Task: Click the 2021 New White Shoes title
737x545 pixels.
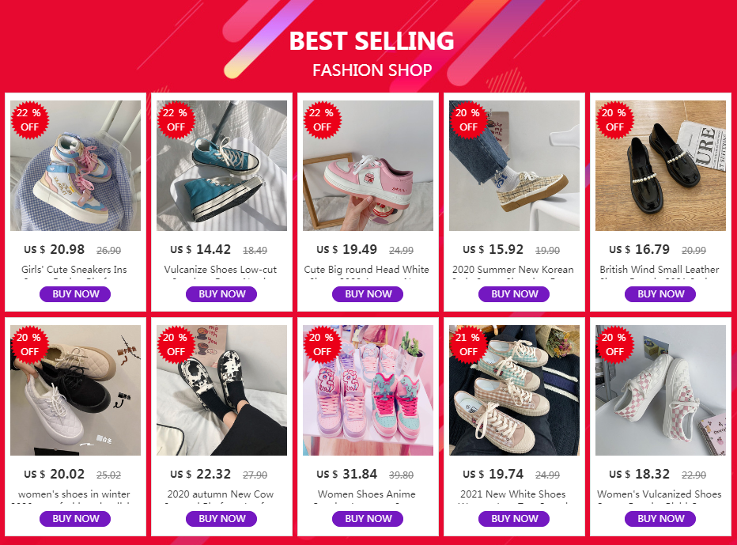Action: 514,494
